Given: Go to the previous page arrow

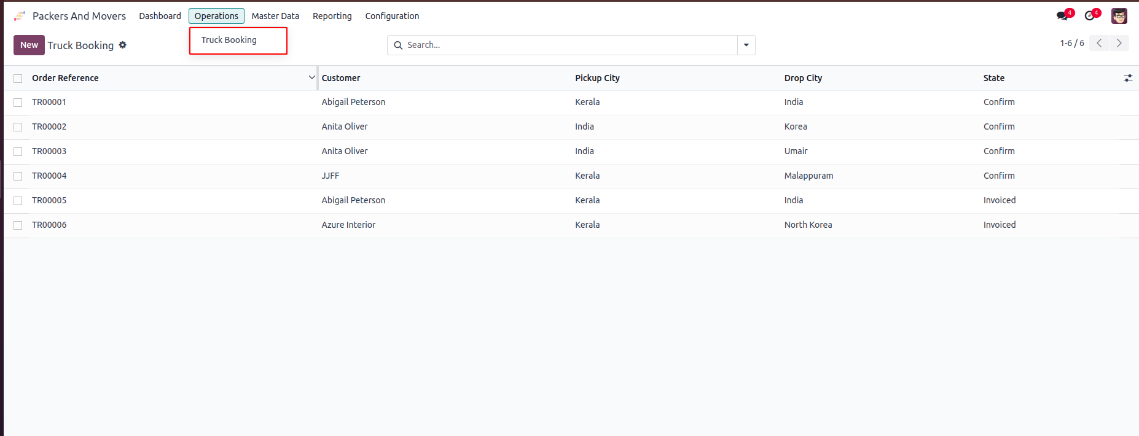Looking at the screenshot, I should (x=1099, y=43).
